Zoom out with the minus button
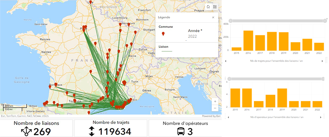The height and width of the screenshot is (137, 329). tap(215, 108)
